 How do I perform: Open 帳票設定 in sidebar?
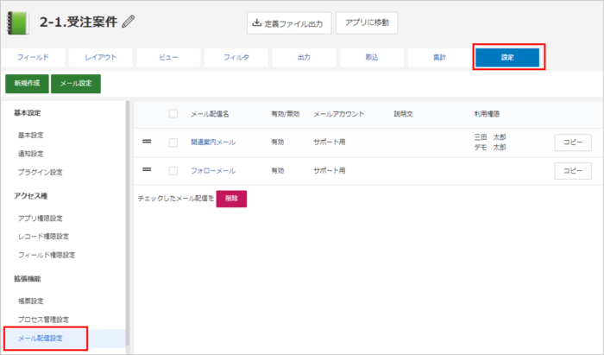31,301
